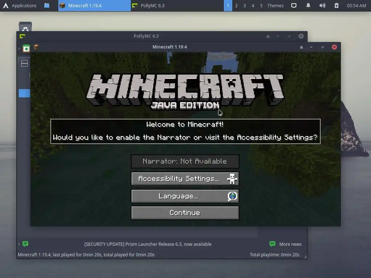Click the volume speaker icon

pyautogui.click(x=322, y=5)
